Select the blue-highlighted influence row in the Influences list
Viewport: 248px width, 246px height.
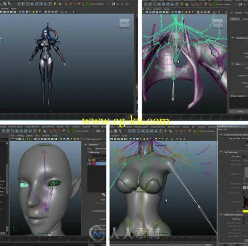101,164
